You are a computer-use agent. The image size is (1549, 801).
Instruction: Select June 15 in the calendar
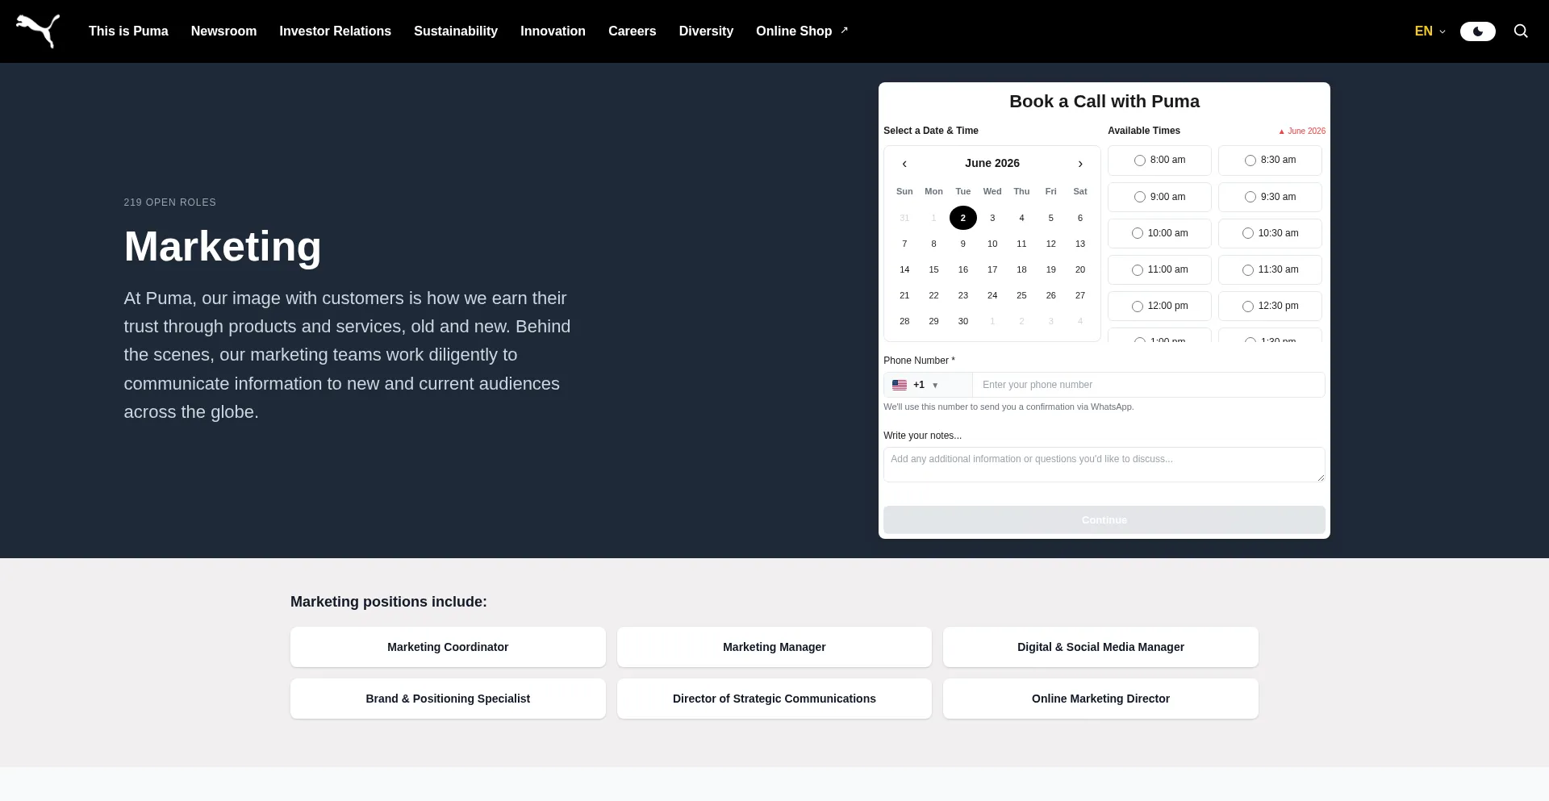click(x=933, y=269)
